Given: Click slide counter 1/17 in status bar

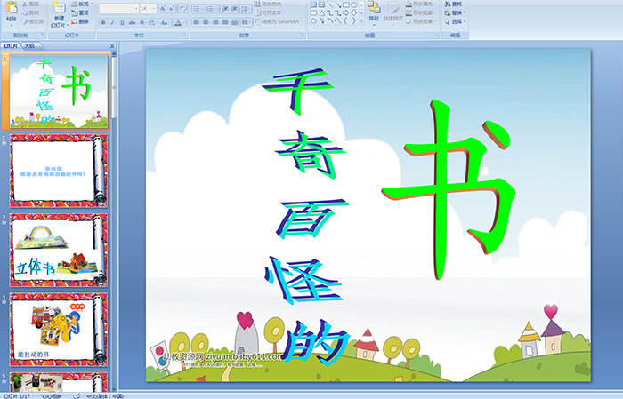Looking at the screenshot, I should 16,395.
